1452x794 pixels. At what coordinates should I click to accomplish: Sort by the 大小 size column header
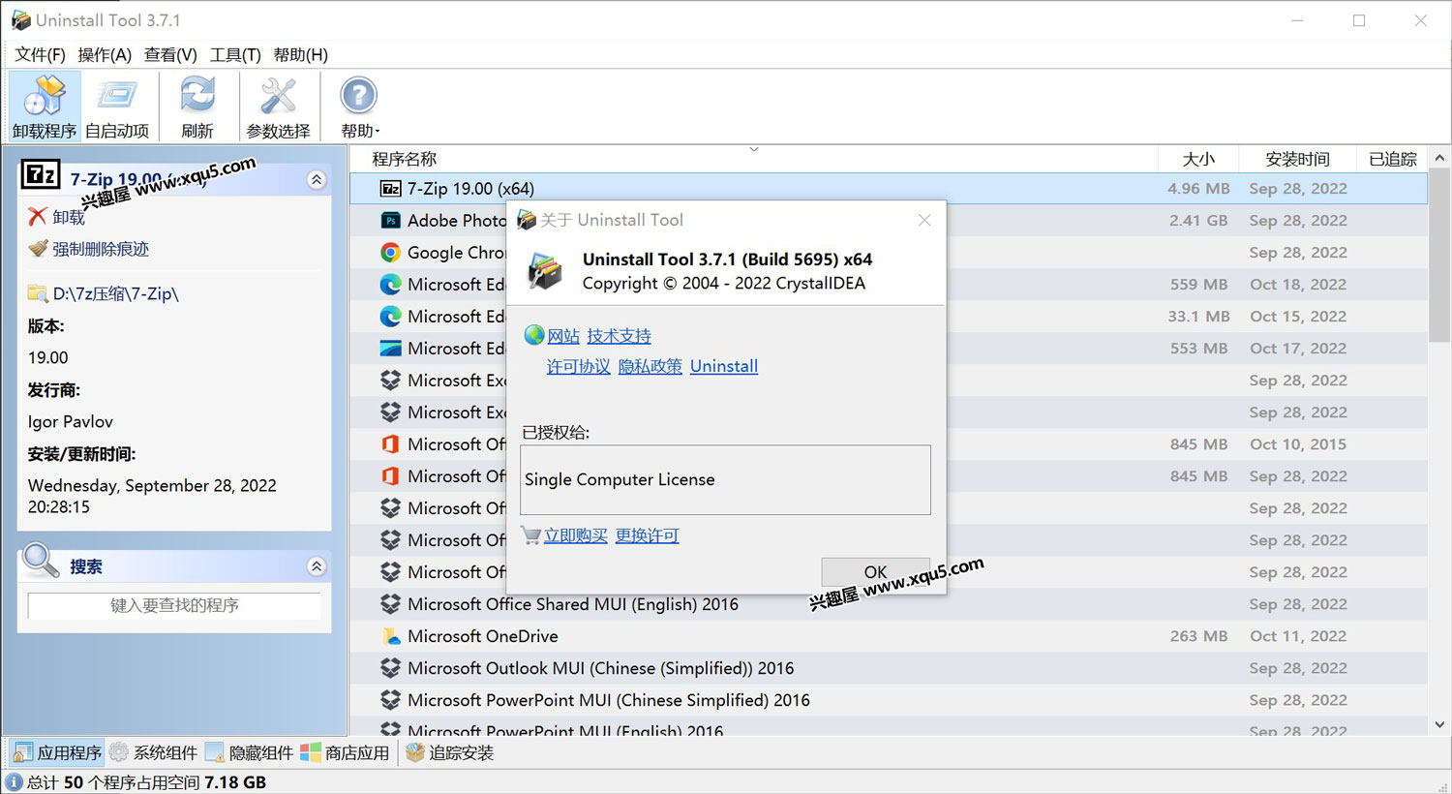tap(1198, 159)
